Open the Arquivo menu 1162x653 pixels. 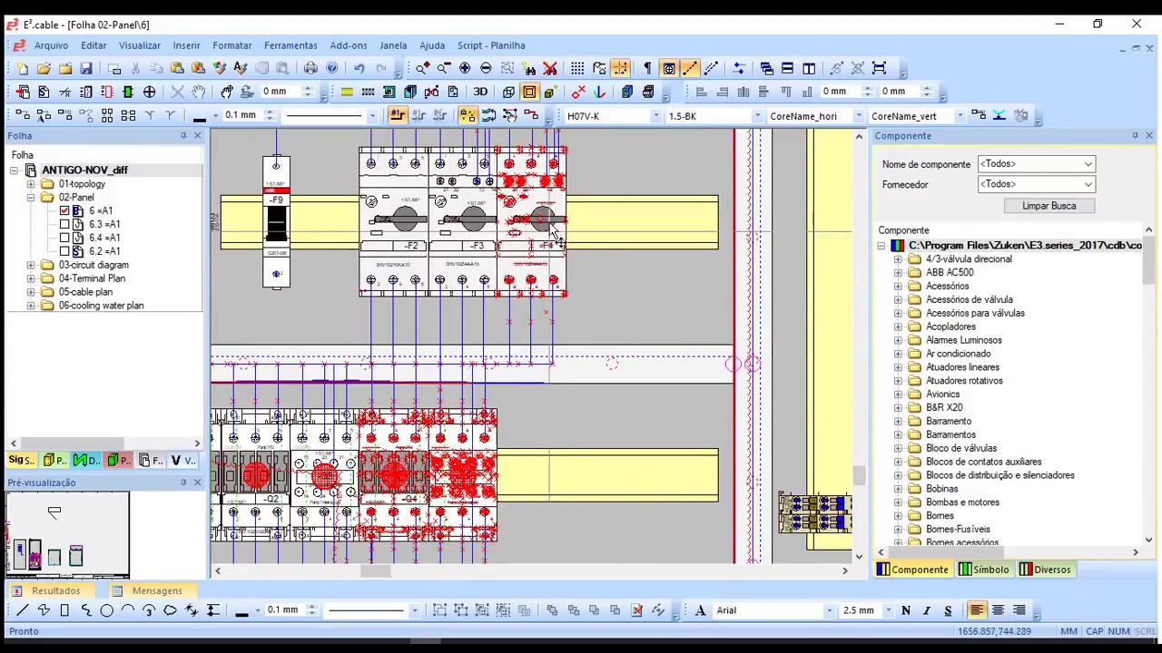[x=51, y=45]
